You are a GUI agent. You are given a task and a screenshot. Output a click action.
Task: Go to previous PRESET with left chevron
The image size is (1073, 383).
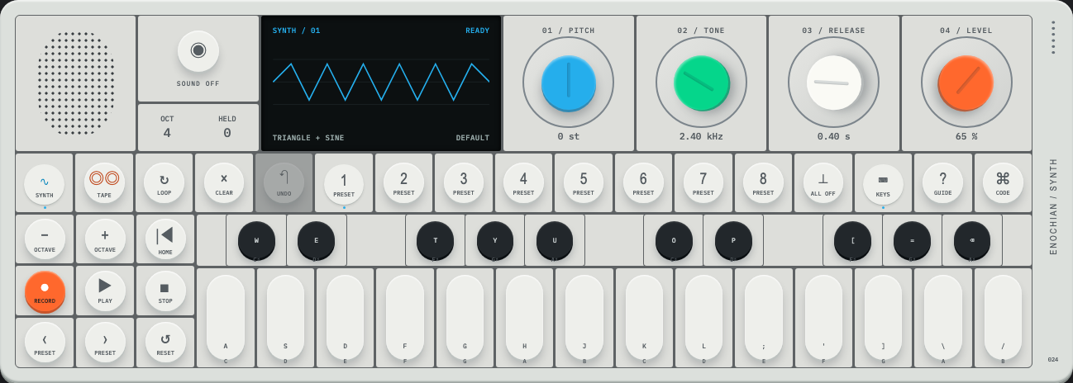45,343
